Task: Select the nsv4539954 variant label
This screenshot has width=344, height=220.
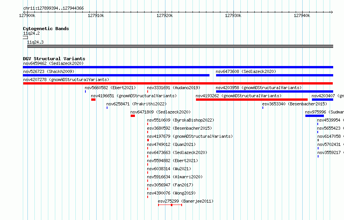Action: pos(330,120)
